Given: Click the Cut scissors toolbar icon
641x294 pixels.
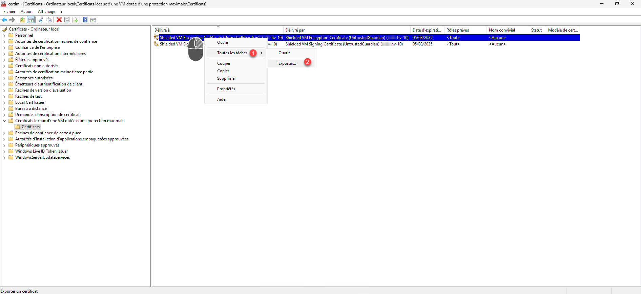Looking at the screenshot, I should [x=41, y=20].
